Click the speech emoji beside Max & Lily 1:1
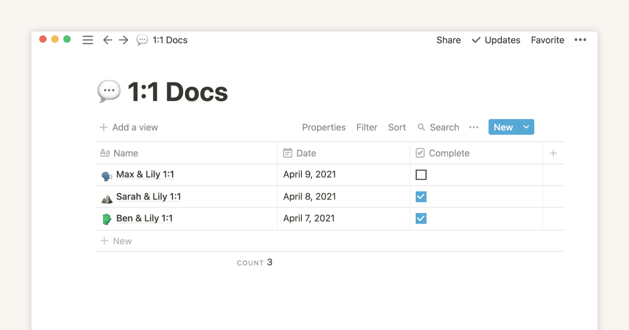The height and width of the screenshot is (330, 629). click(x=106, y=174)
